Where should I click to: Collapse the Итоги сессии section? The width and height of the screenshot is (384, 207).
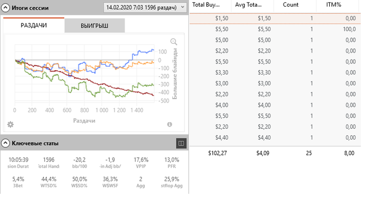point(5,8)
